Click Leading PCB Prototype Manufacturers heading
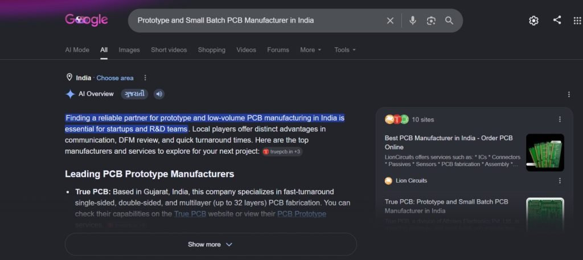The image size is (583, 260). click(150, 174)
